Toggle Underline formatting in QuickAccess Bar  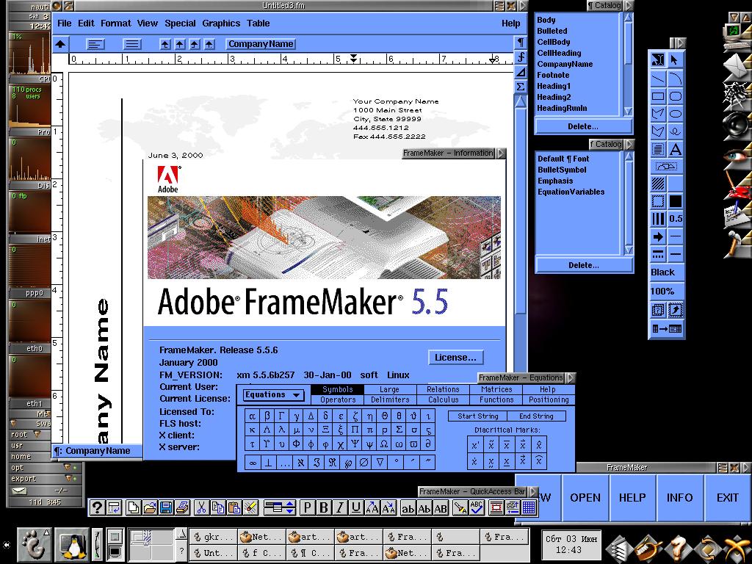point(356,507)
